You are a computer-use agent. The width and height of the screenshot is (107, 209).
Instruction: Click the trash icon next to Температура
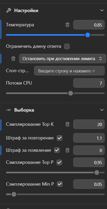(x=67, y=25)
